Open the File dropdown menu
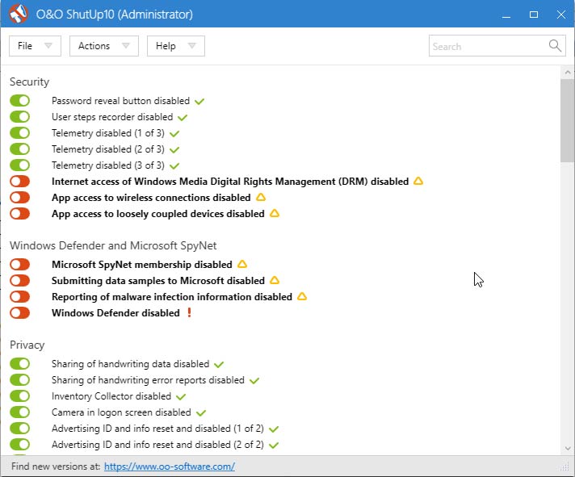 tap(35, 46)
